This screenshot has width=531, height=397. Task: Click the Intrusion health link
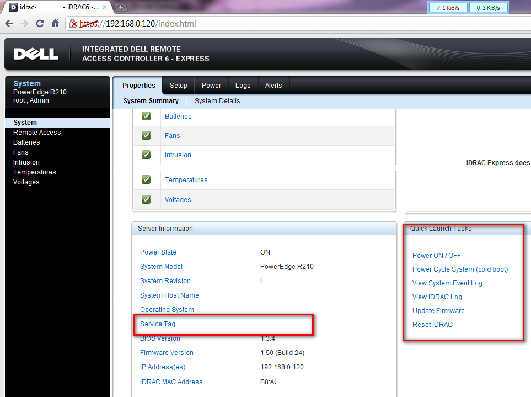tap(178, 155)
